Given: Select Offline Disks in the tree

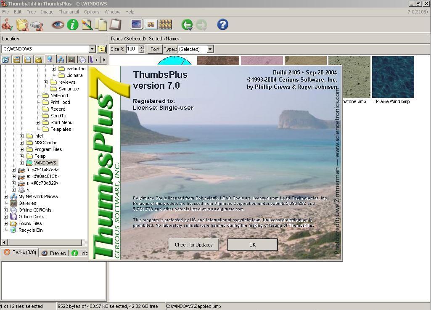Looking at the screenshot, I should pos(32,217).
